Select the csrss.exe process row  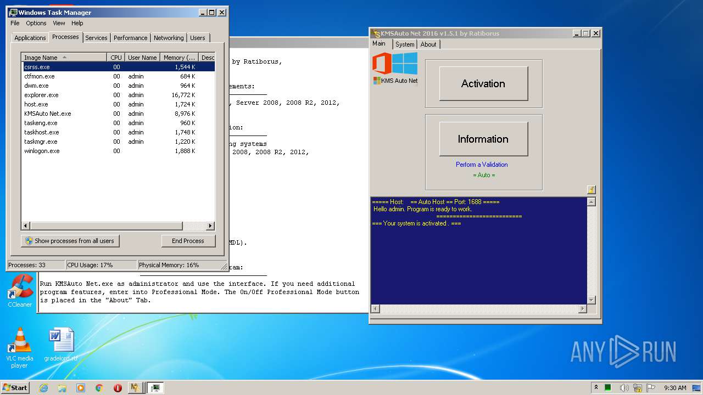[118, 67]
